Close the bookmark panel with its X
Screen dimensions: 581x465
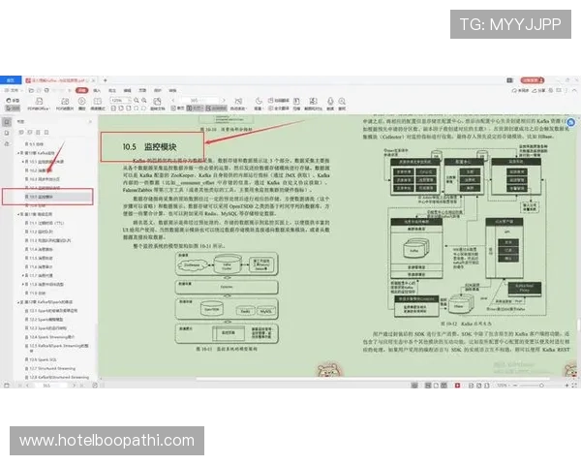tap(90, 122)
